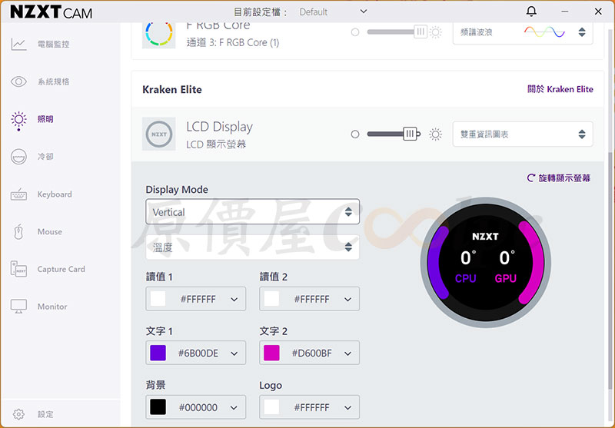Click the #D600BF hex value
Screen dimensions: 615x428
(312, 353)
